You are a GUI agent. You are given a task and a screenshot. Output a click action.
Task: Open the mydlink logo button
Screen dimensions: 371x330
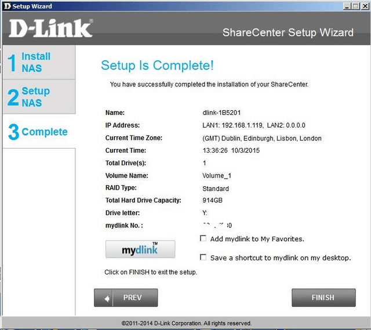click(x=140, y=249)
